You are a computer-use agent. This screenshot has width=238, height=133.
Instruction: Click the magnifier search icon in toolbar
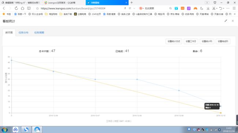pos(171,8)
